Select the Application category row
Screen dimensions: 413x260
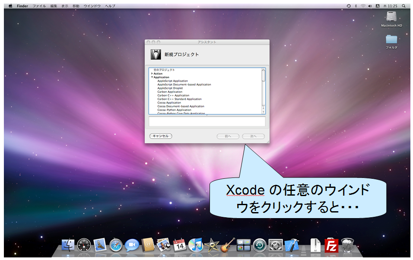click(x=206, y=77)
